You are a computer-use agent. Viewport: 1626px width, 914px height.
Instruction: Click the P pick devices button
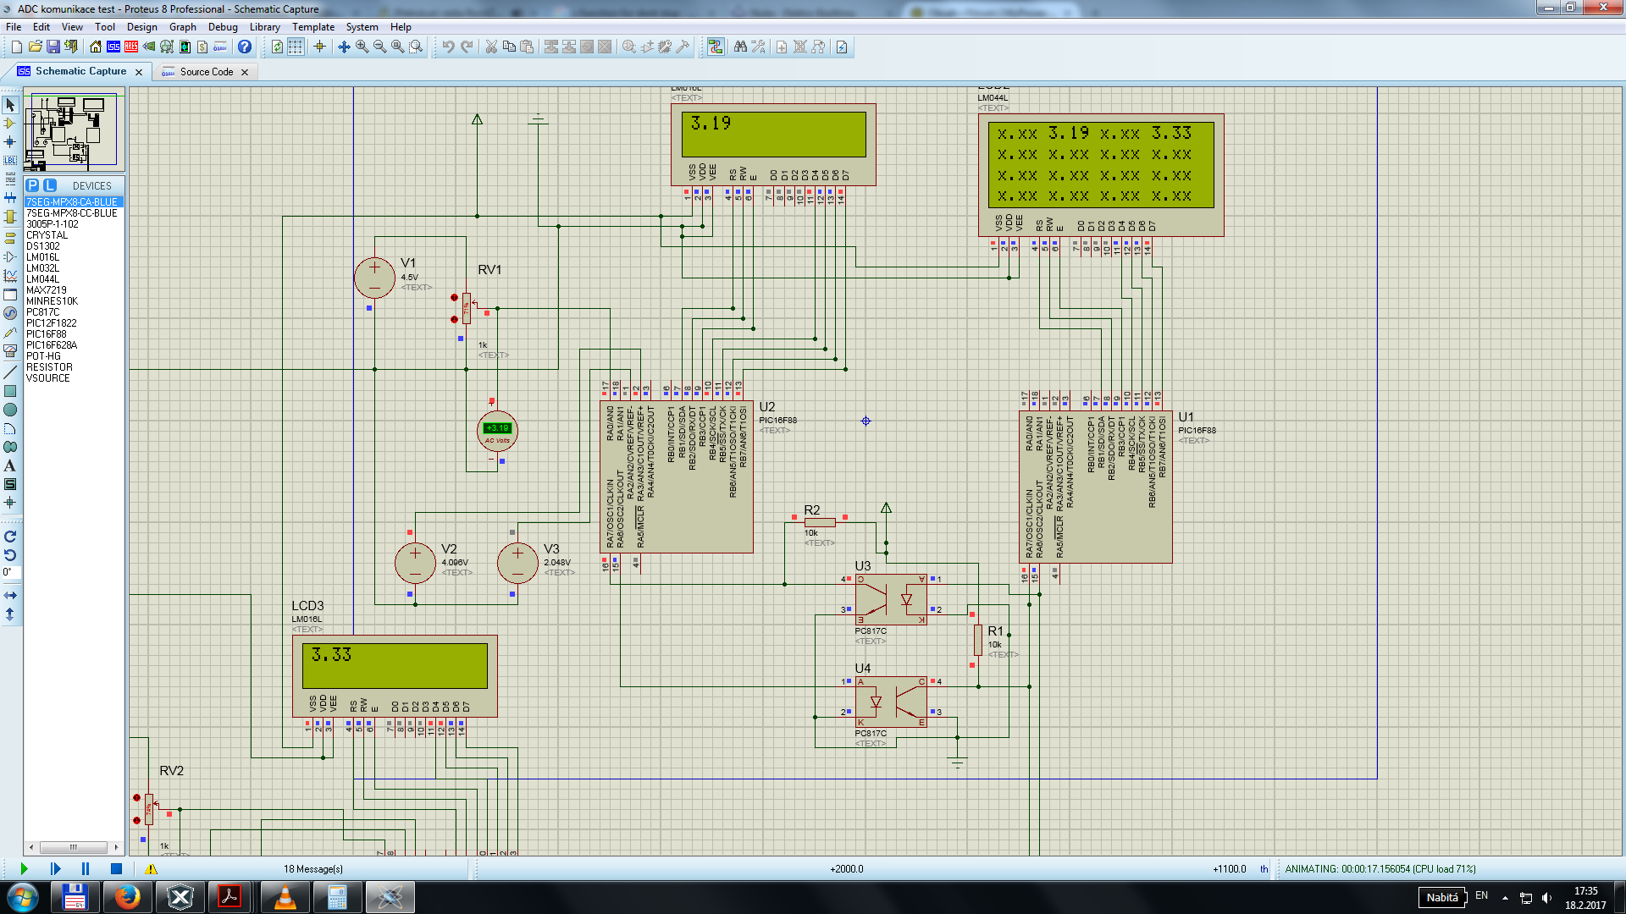(32, 185)
